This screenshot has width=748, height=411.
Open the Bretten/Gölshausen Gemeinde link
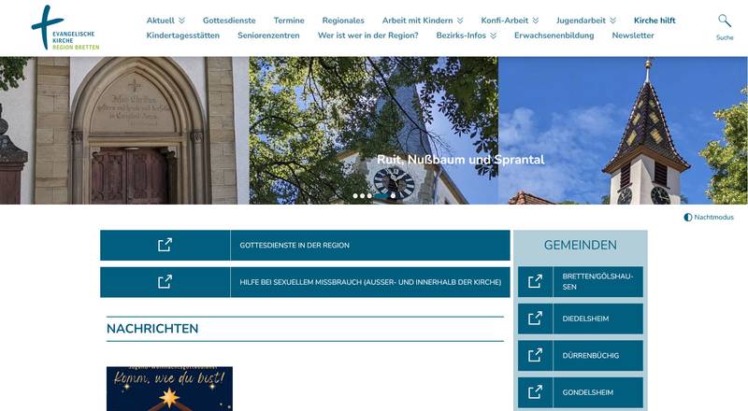597,281
